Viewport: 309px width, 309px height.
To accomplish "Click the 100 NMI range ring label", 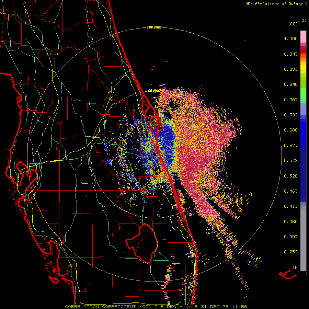I will 154,27.
